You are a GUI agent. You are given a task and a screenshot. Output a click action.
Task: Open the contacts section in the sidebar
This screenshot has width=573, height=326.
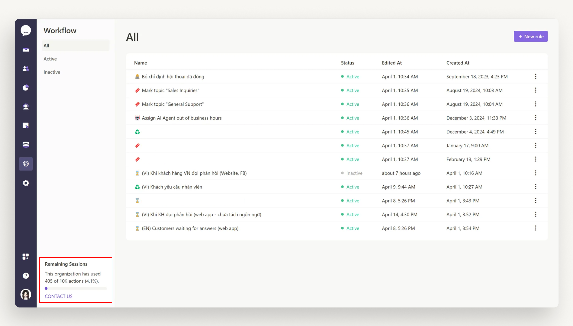coord(26,68)
